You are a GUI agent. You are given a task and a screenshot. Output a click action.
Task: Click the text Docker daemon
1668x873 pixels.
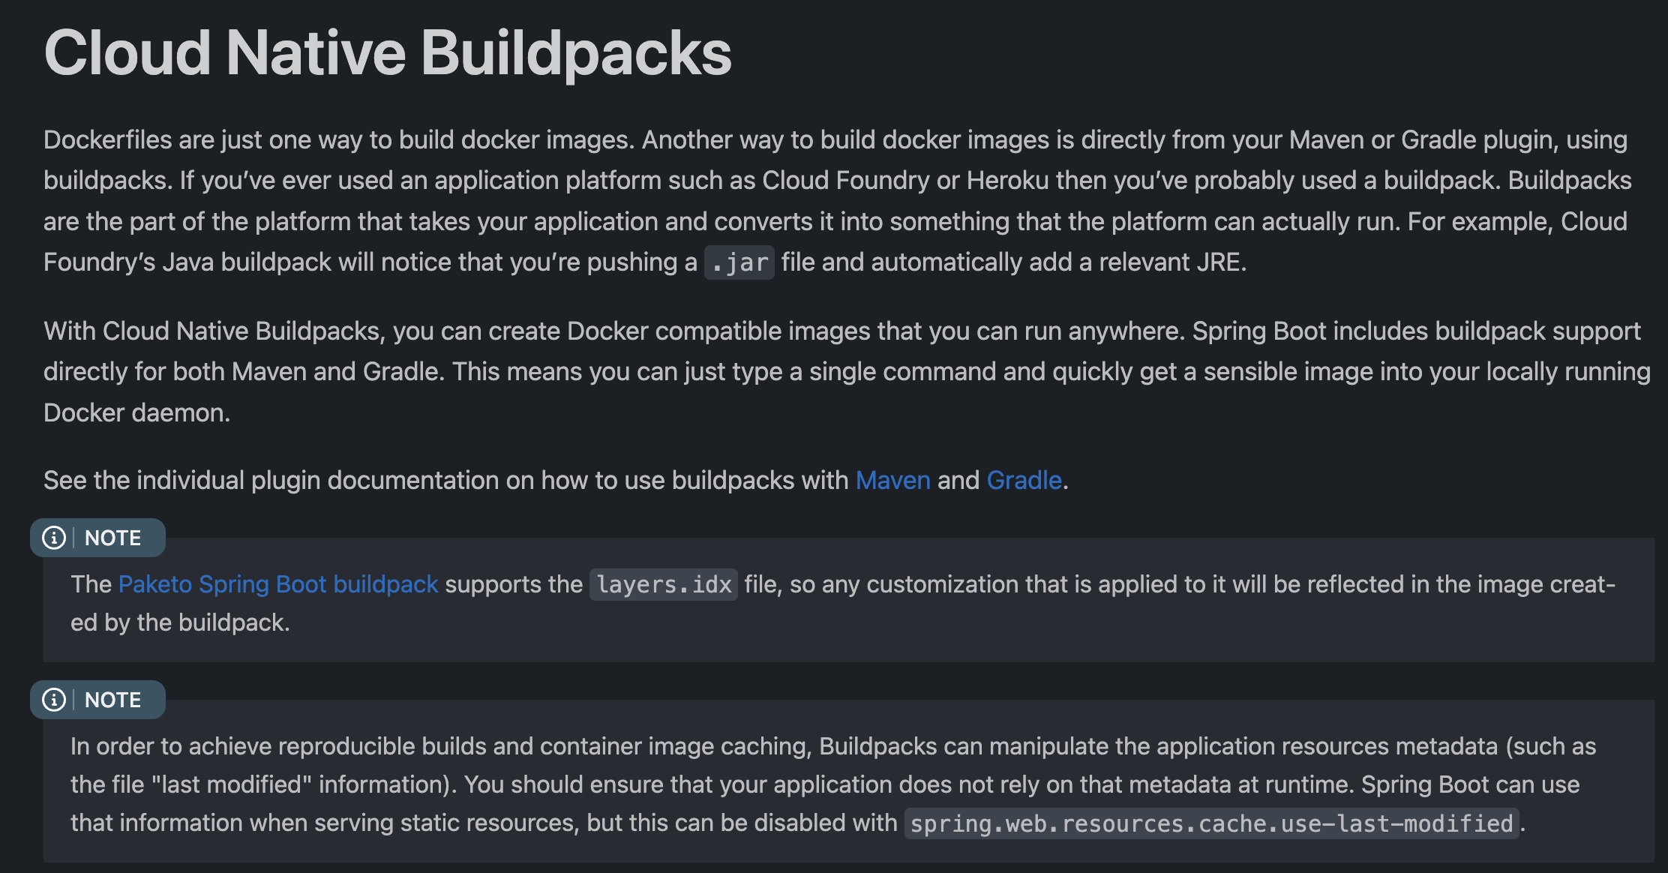[136, 412]
